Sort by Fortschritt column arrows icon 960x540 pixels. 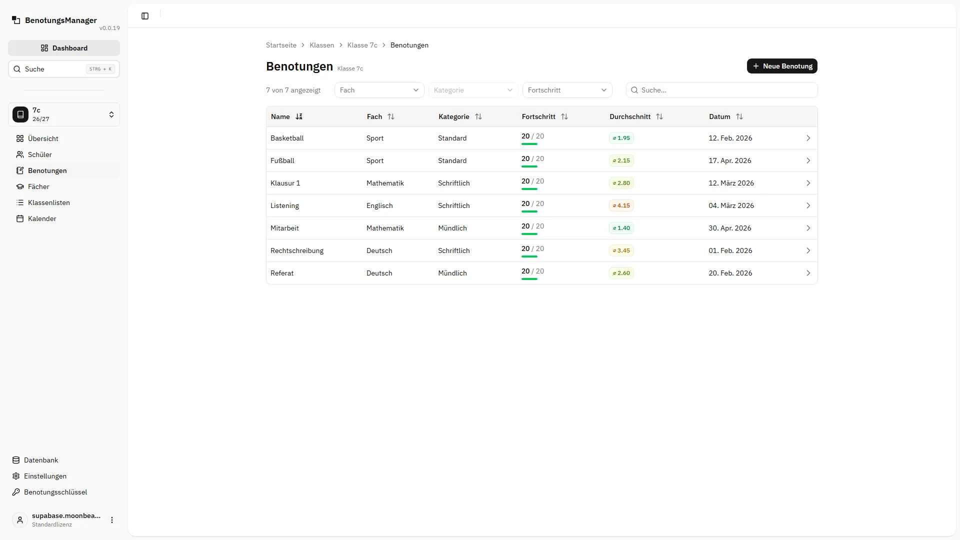coord(564,116)
